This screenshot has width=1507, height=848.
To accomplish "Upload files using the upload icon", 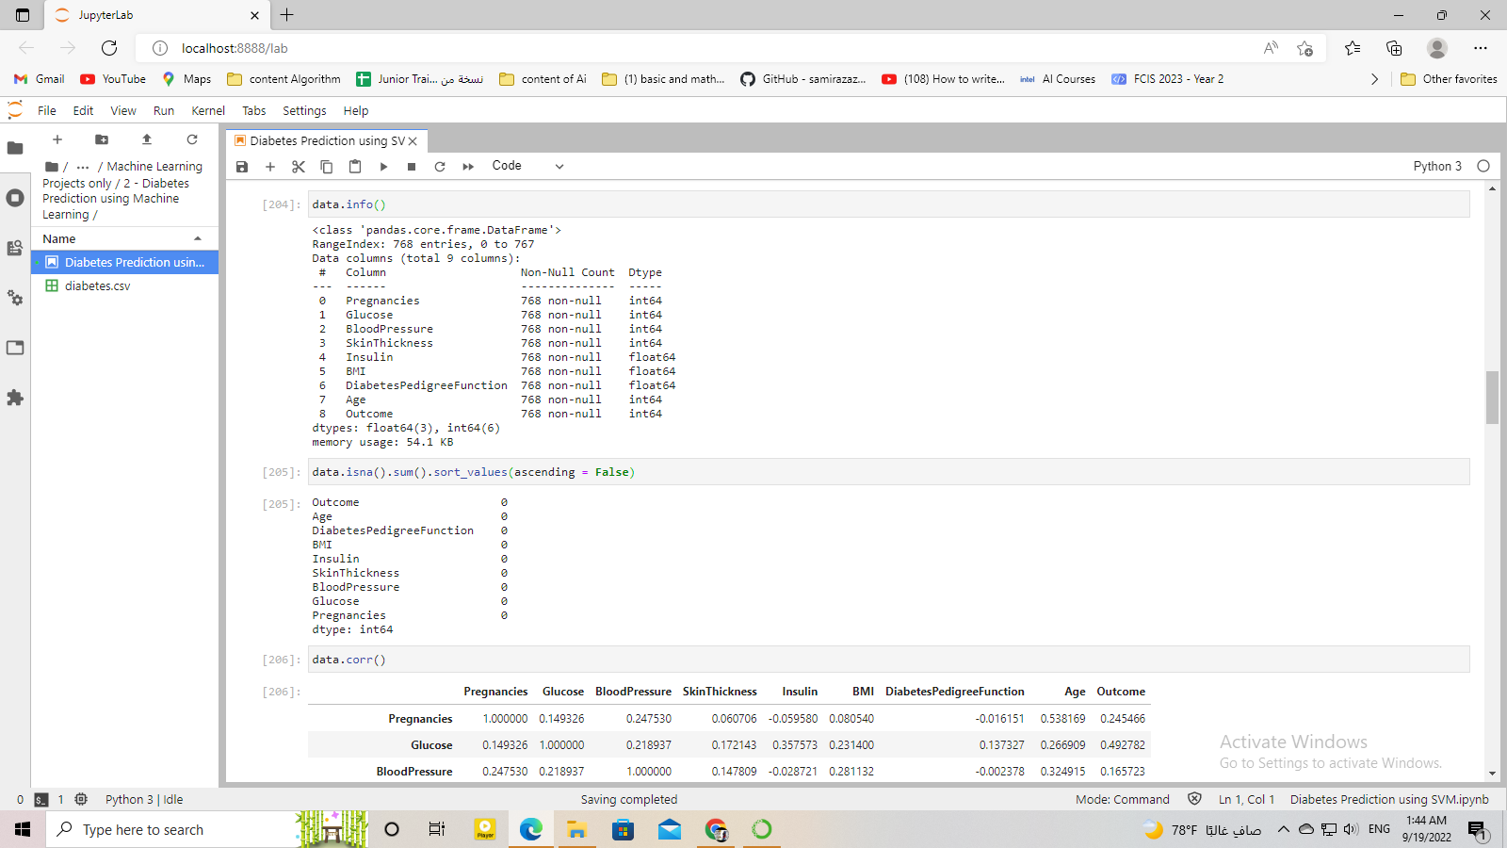I will coord(147,139).
